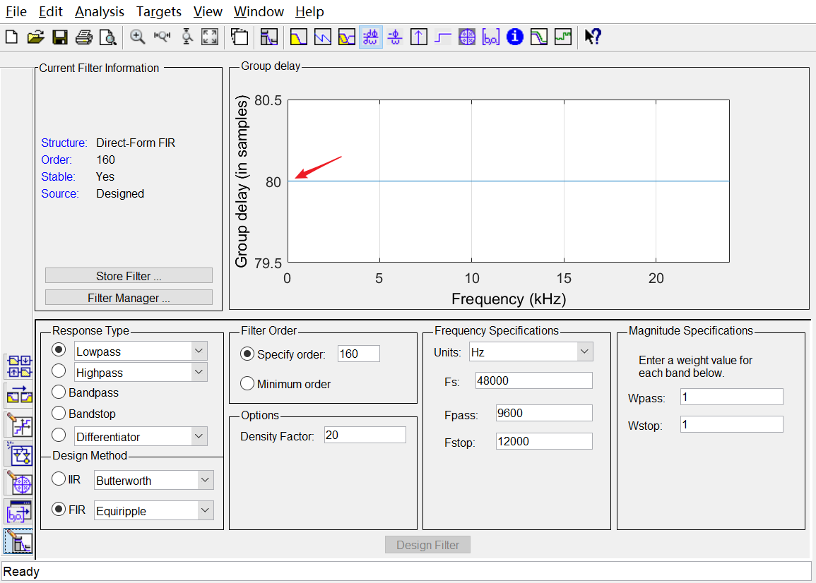Open Print Preview from the toolbar
The height and width of the screenshot is (583, 816).
107,37
